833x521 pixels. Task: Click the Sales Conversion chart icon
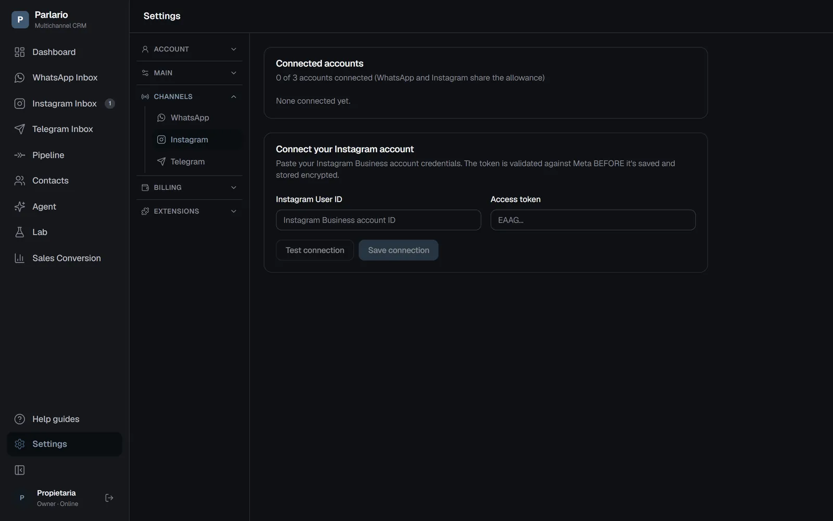click(x=20, y=258)
